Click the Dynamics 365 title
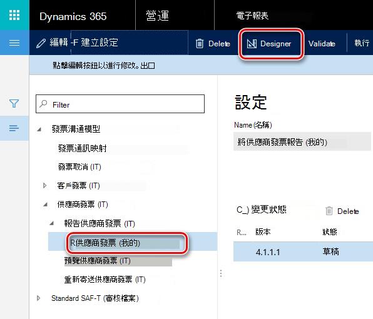The image size is (373, 319). (73, 16)
